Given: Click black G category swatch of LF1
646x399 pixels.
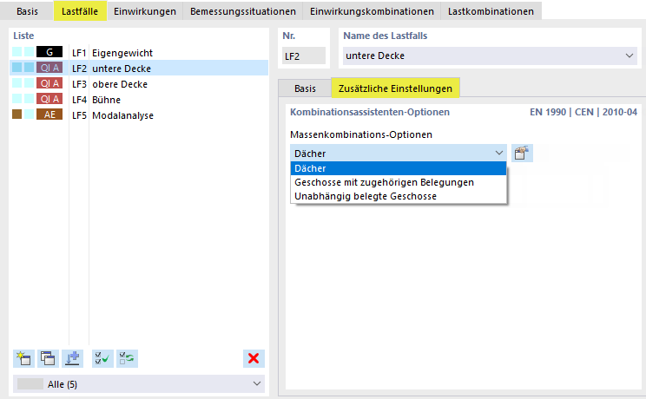Looking at the screenshot, I should pyautogui.click(x=49, y=52).
